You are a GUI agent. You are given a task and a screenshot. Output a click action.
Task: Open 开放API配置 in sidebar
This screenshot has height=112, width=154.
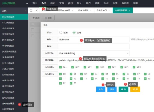pos(14,69)
